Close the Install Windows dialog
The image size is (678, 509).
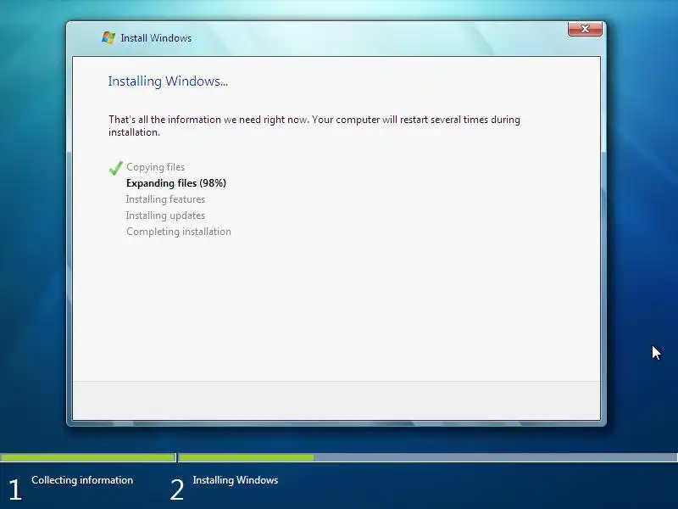(x=585, y=29)
